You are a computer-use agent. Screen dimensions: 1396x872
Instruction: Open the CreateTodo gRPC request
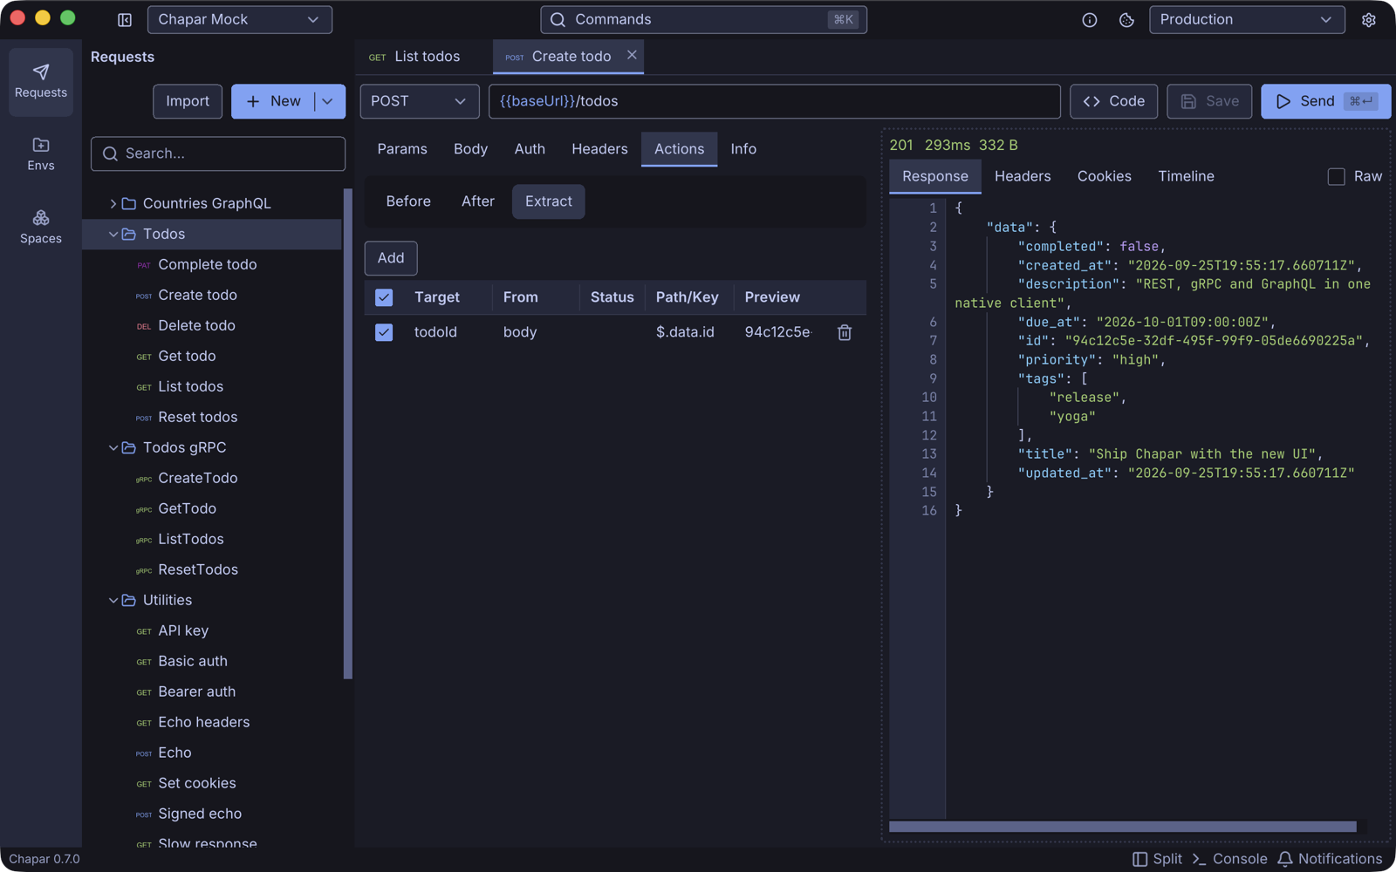[x=211, y=478]
